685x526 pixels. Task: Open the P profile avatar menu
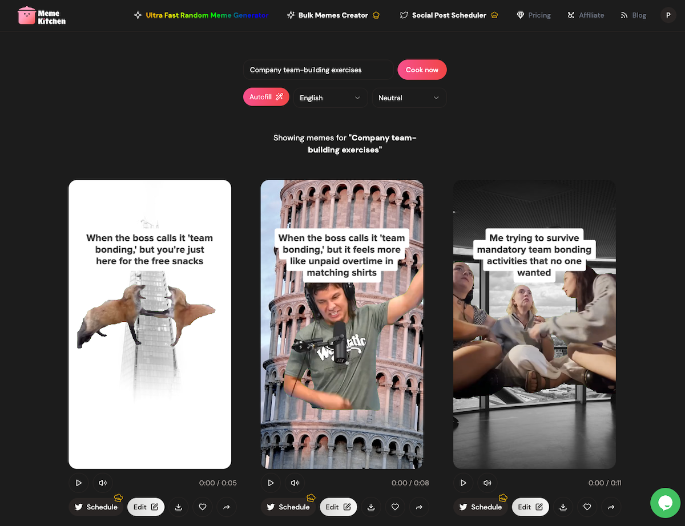click(x=668, y=15)
